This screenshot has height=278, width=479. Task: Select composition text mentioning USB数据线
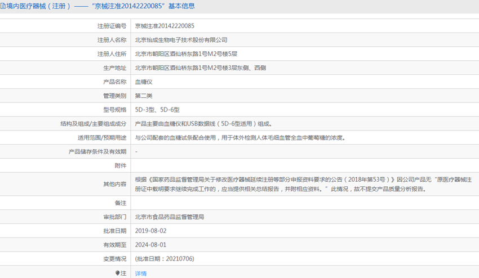point(203,124)
